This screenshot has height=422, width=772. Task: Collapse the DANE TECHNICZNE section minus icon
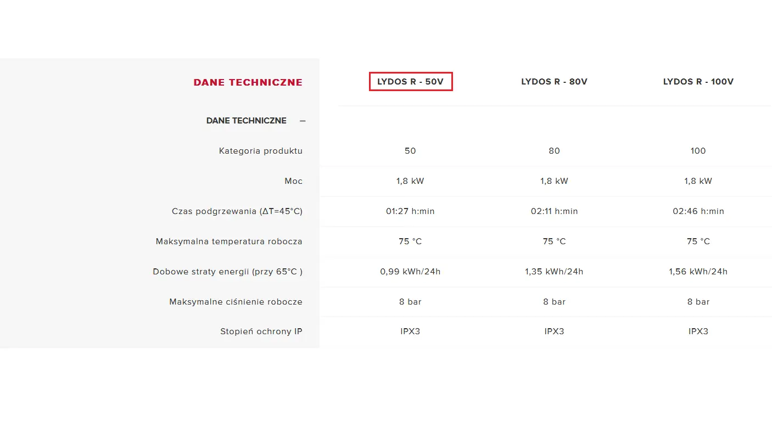click(x=303, y=121)
